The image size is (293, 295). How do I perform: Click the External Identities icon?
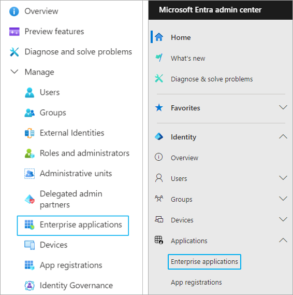[30, 133]
